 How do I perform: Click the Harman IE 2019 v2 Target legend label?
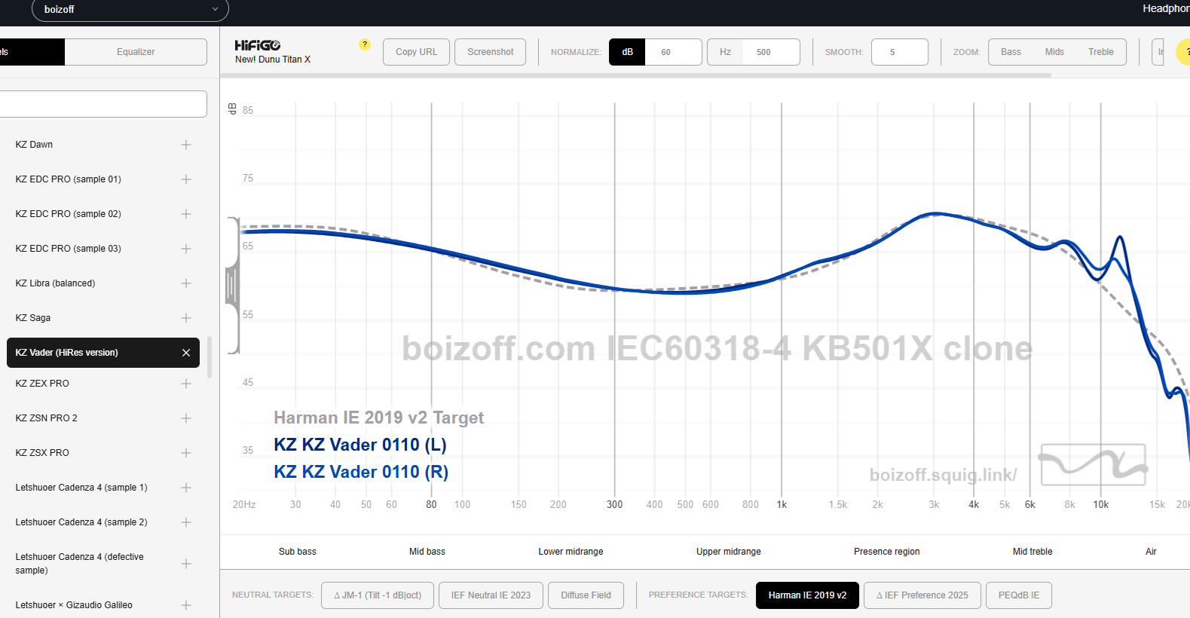(378, 418)
